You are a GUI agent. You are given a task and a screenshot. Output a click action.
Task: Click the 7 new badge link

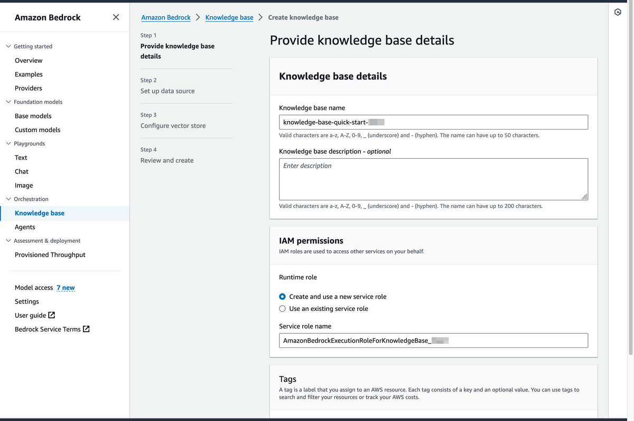(66, 288)
